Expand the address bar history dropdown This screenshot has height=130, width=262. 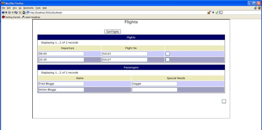click(x=213, y=12)
